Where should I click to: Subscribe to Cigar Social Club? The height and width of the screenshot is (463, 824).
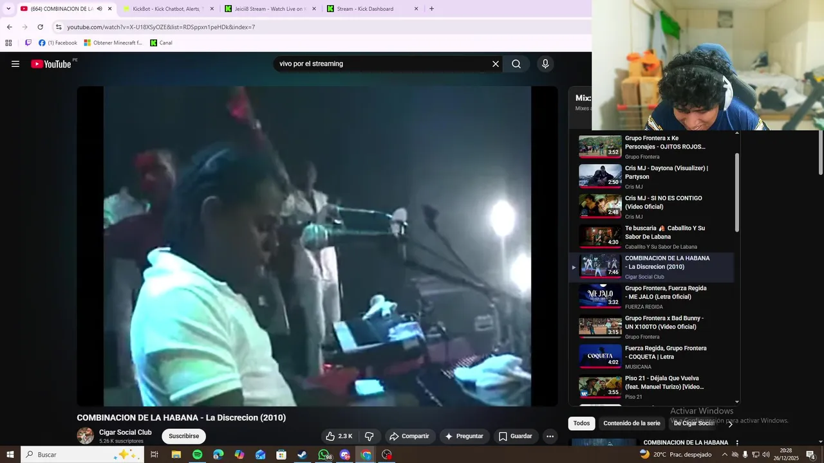[183, 436]
